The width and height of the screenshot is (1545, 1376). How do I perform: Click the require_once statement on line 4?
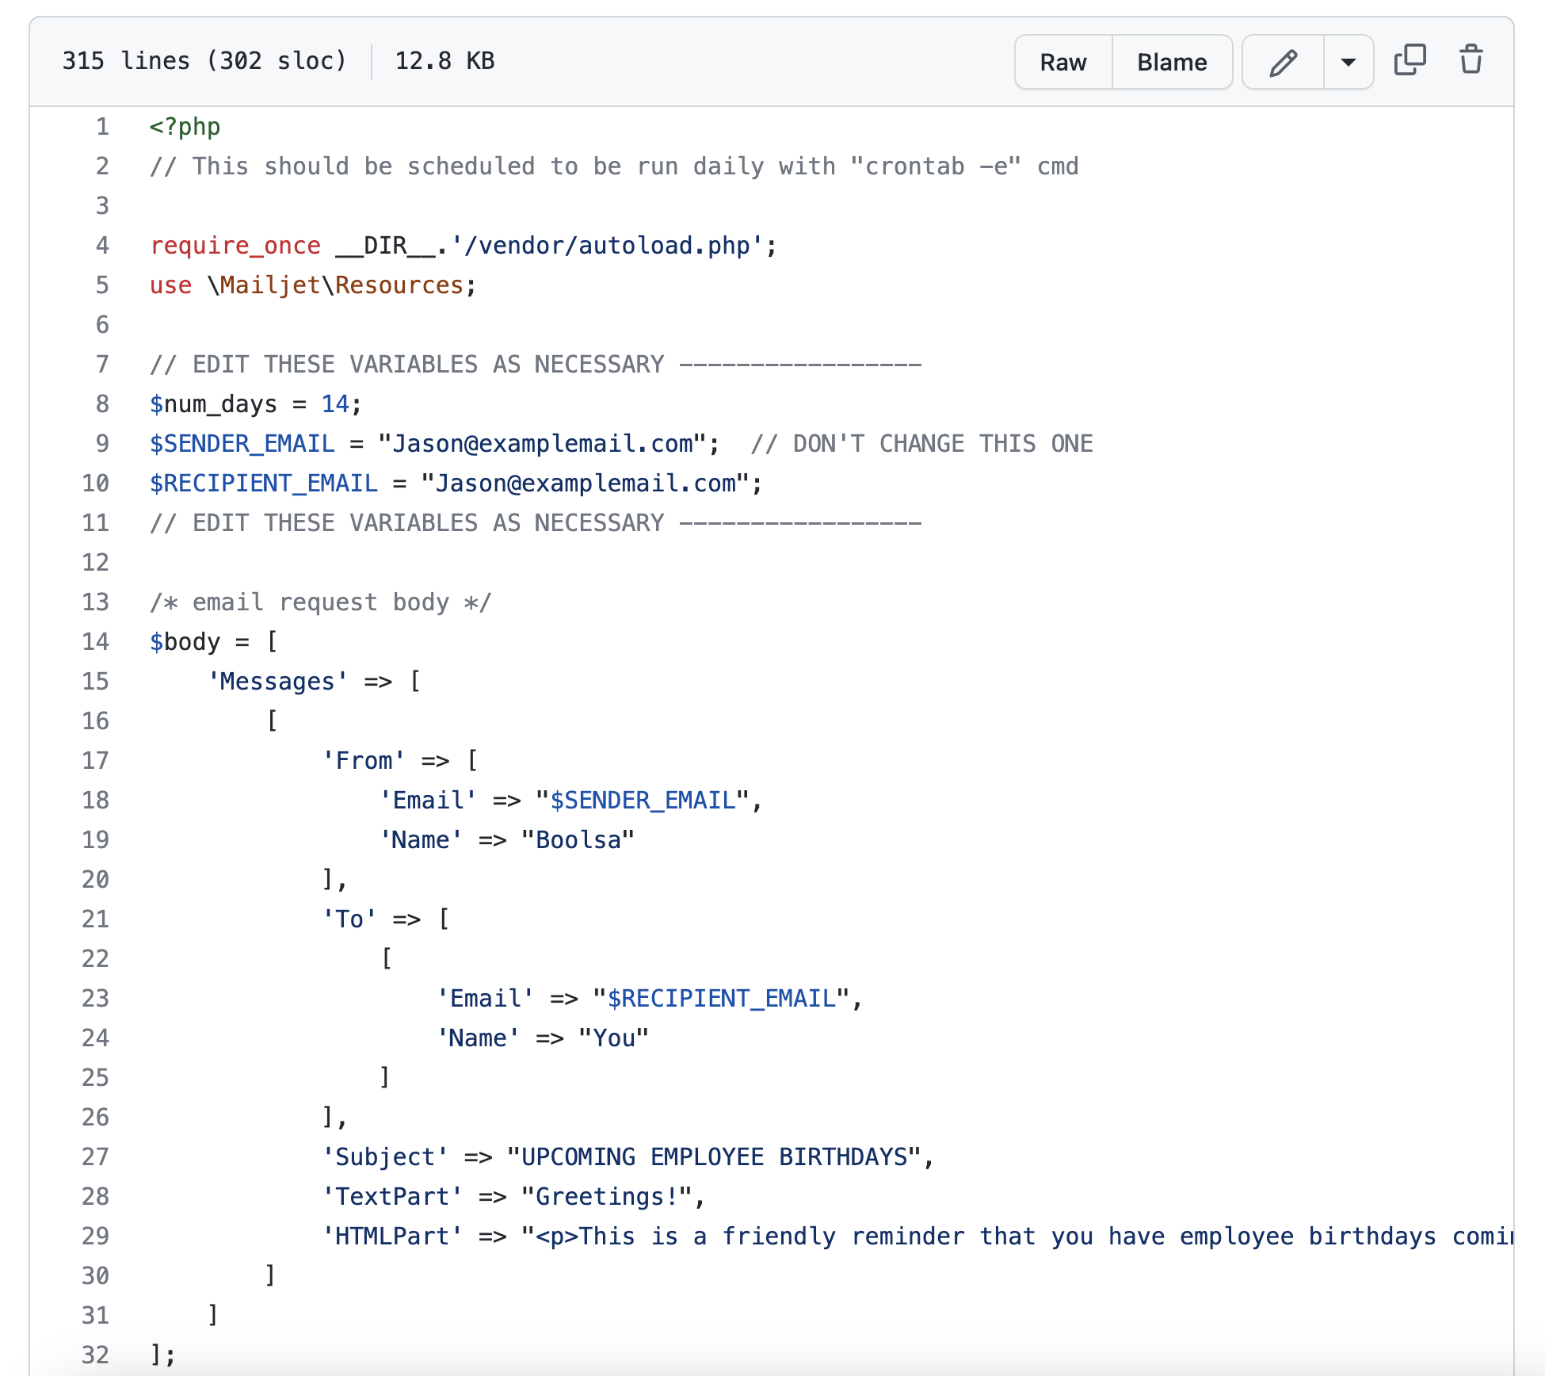point(235,245)
